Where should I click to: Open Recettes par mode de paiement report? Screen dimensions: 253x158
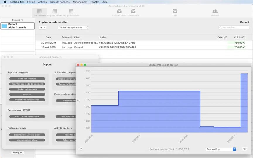click(27, 84)
